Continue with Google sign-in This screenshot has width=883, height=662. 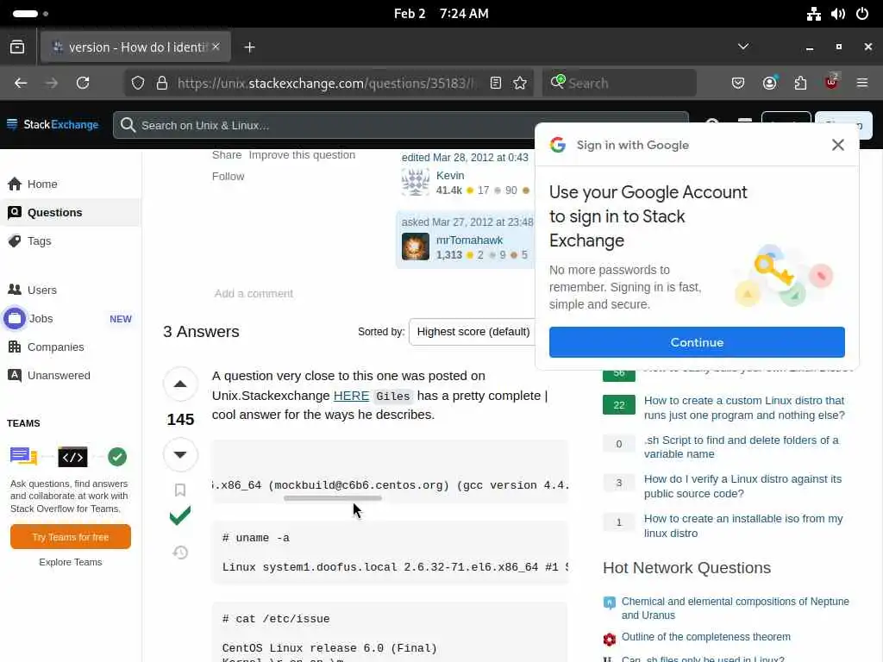point(697,342)
